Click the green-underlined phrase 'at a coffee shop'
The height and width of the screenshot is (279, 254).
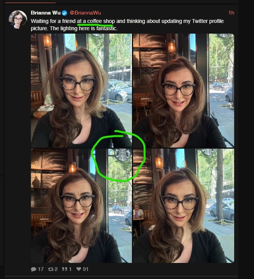click(x=96, y=21)
